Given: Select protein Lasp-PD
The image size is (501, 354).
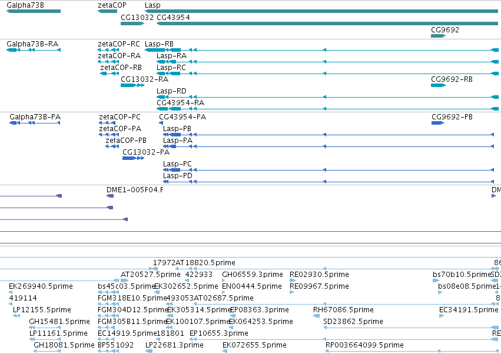Looking at the screenshot, I should [x=329, y=182].
